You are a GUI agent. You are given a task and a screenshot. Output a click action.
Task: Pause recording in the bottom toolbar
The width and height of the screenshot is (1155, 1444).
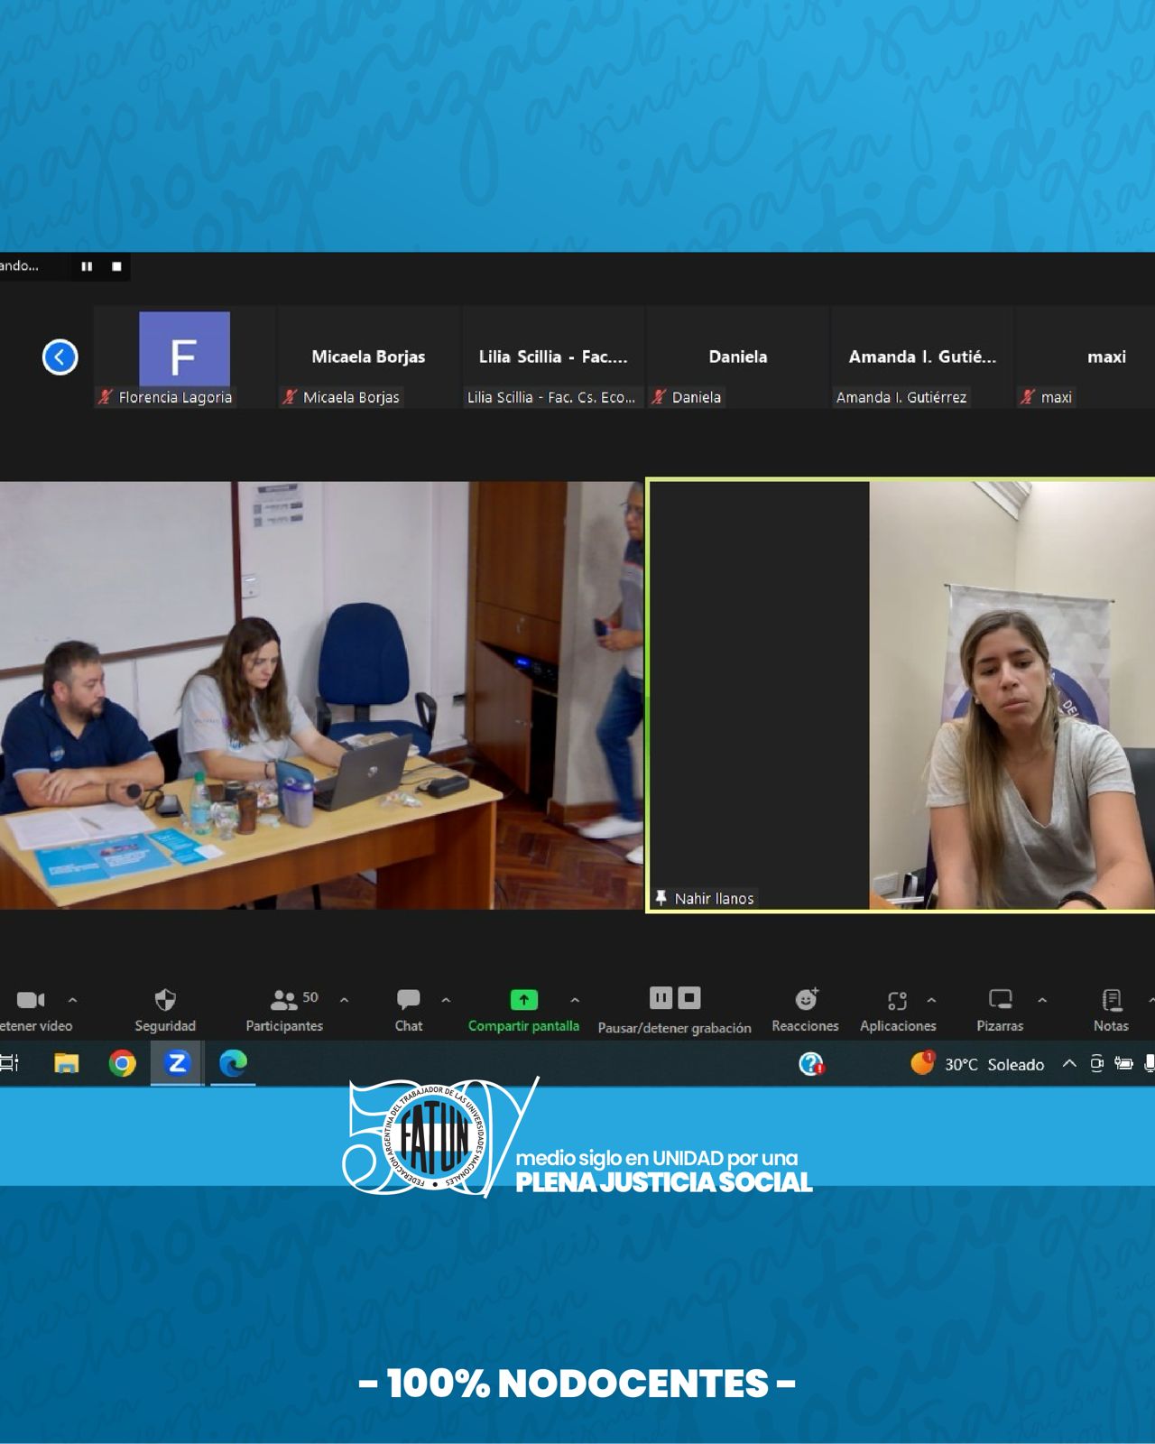[661, 998]
